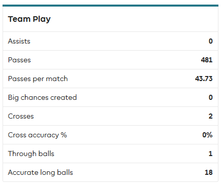Select the Big chances created label
223x188 pixels.
[42, 98]
